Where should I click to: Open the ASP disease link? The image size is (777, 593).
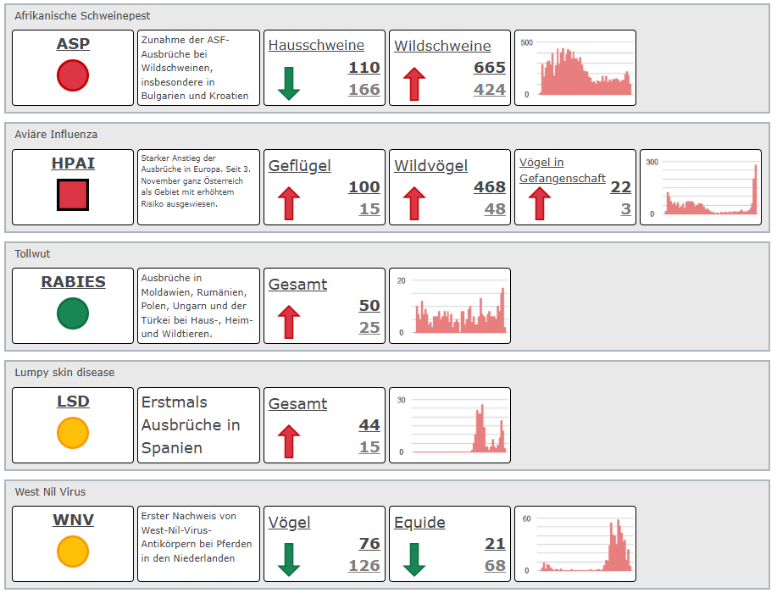coord(73,44)
